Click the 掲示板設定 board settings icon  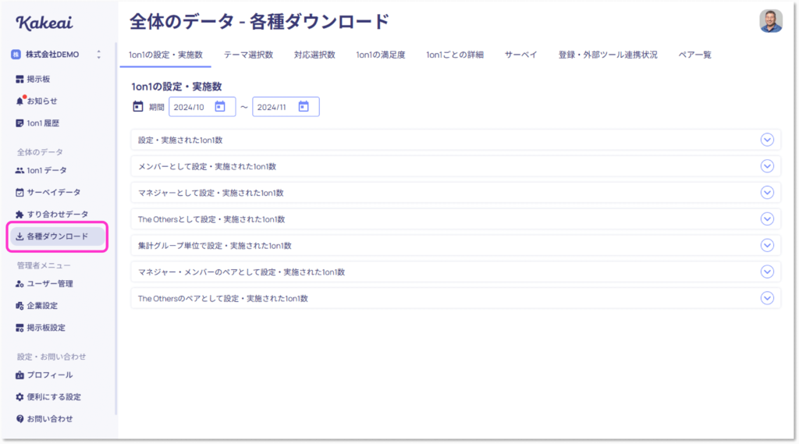20,327
